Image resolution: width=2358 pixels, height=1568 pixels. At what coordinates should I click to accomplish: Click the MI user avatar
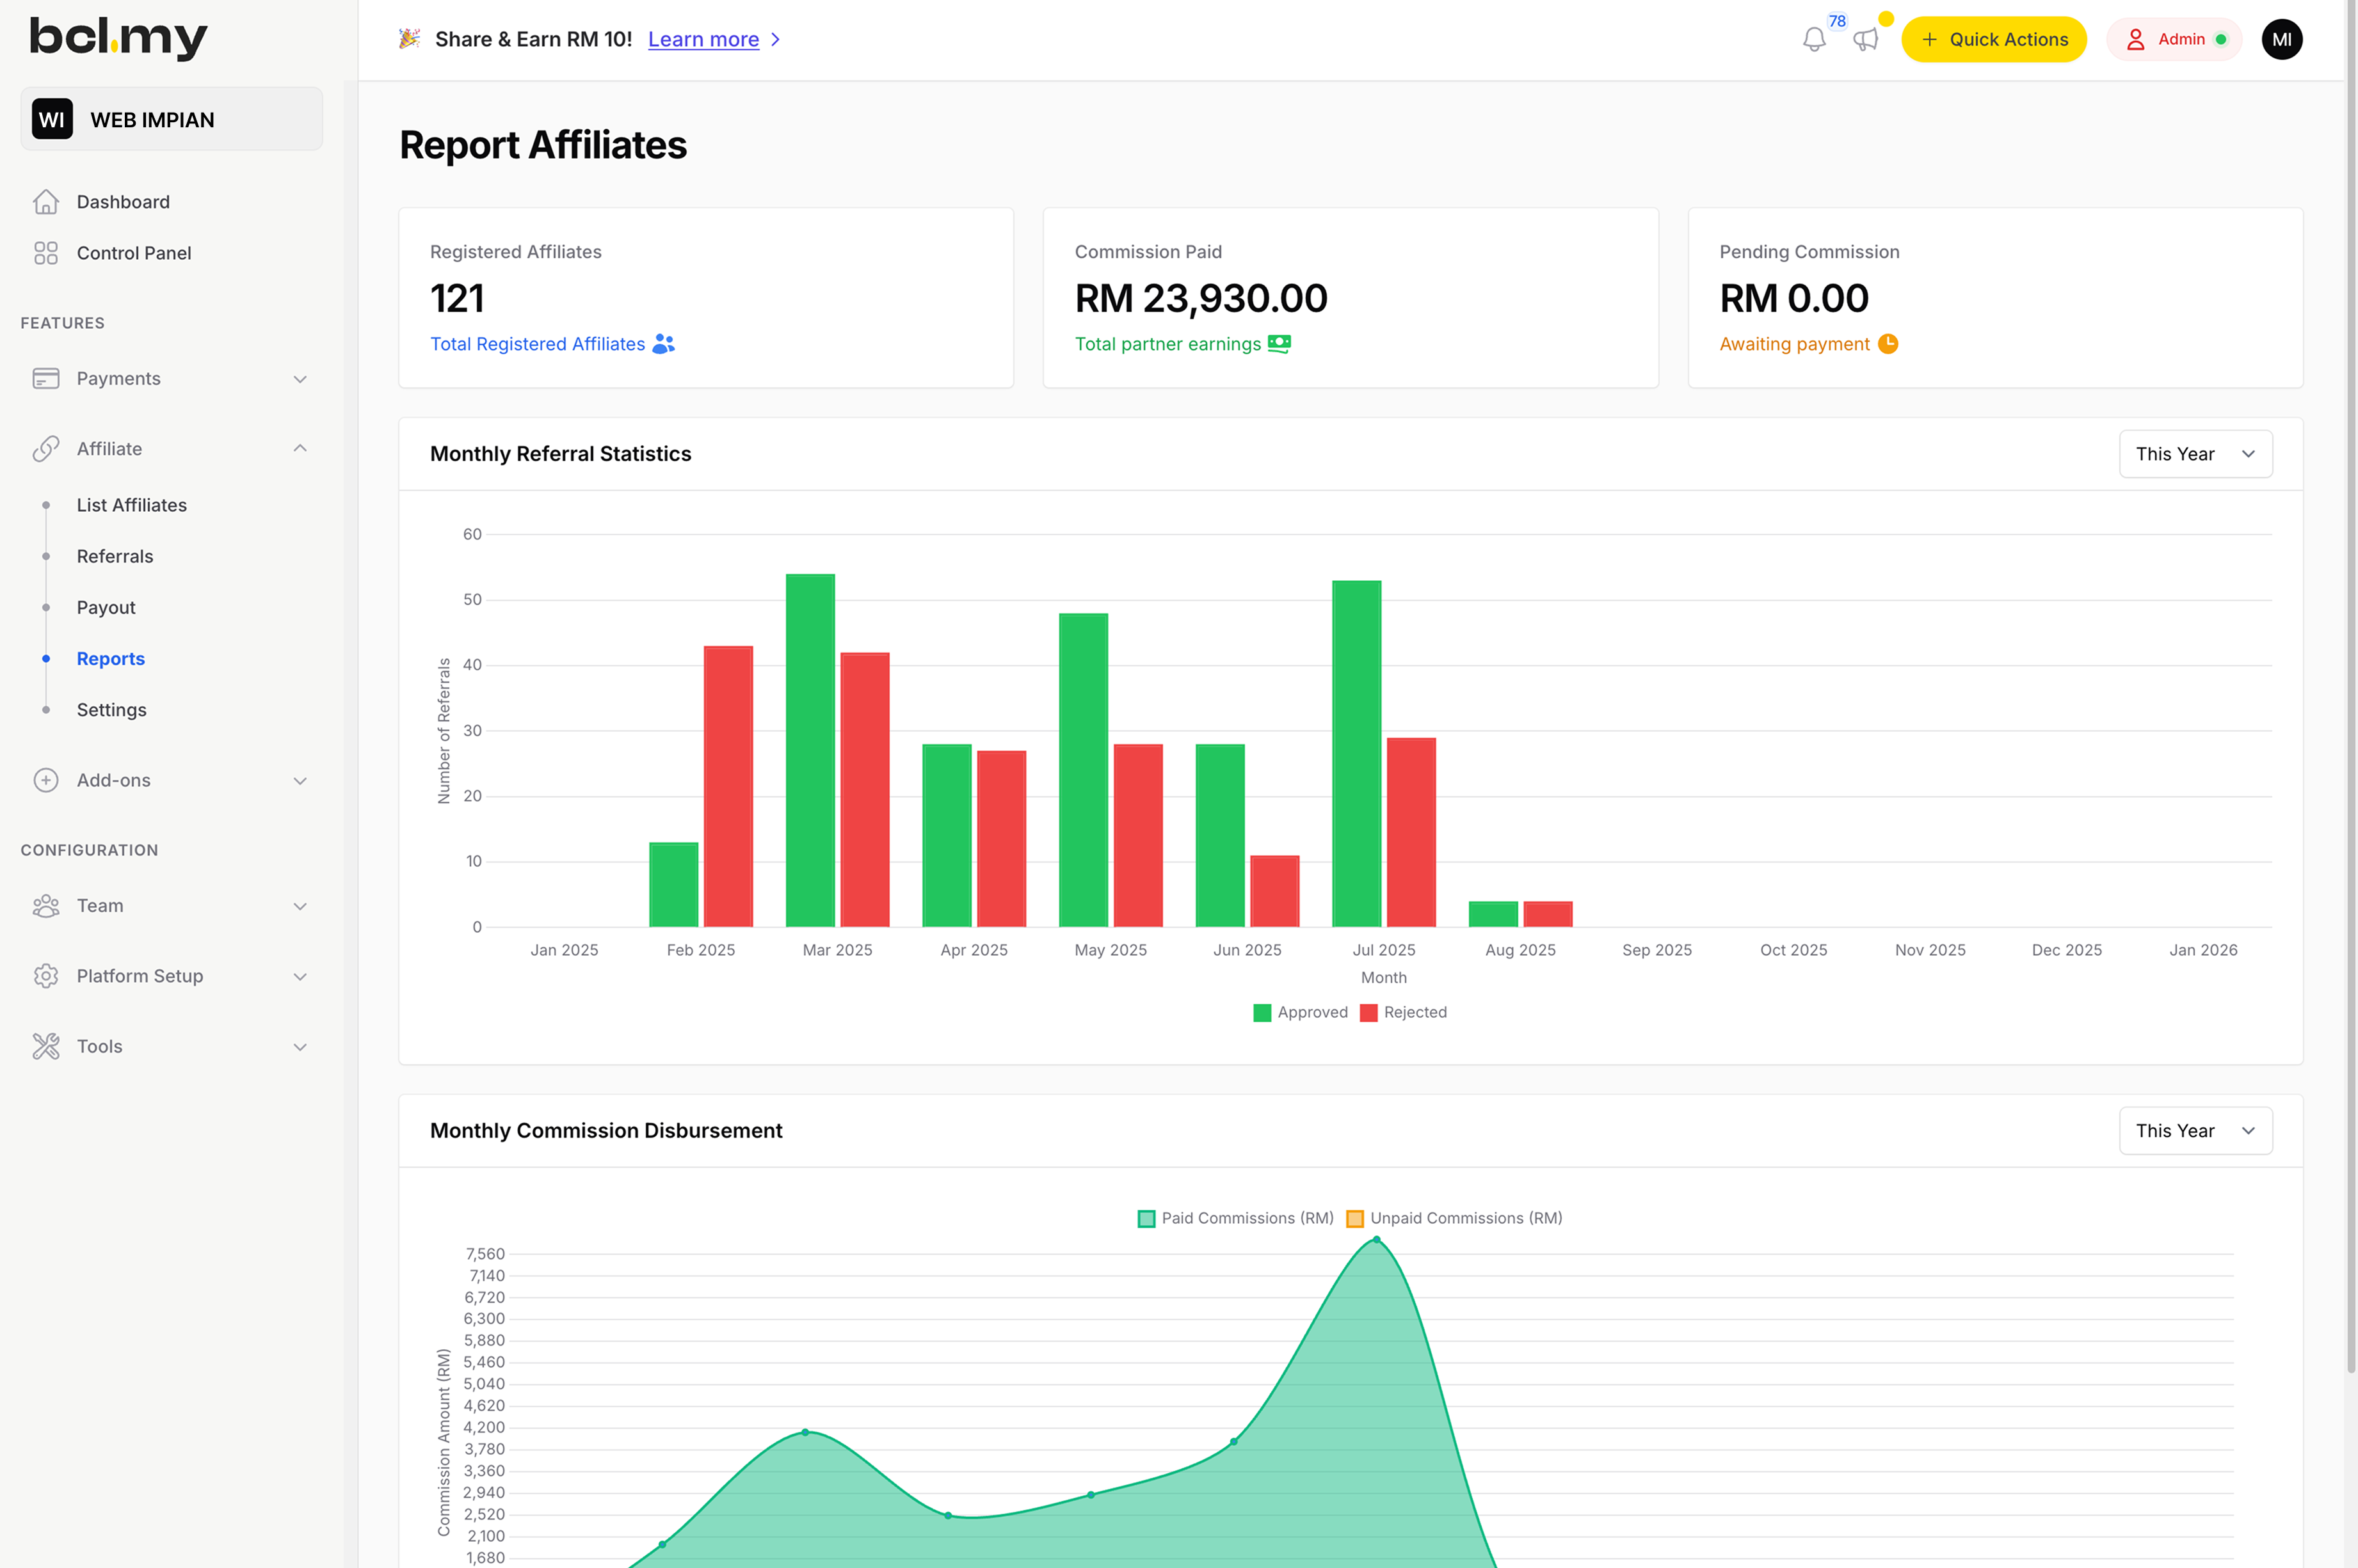click(x=2281, y=40)
